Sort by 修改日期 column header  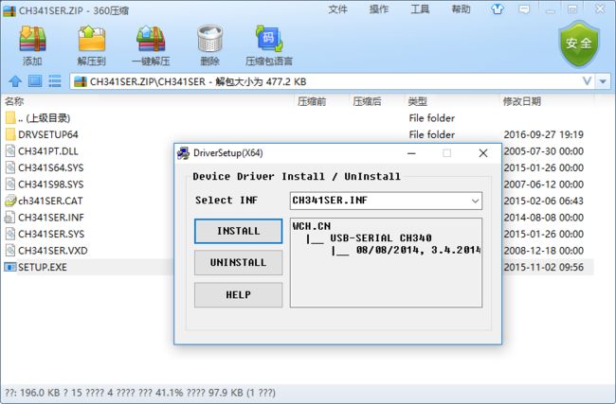tap(522, 101)
